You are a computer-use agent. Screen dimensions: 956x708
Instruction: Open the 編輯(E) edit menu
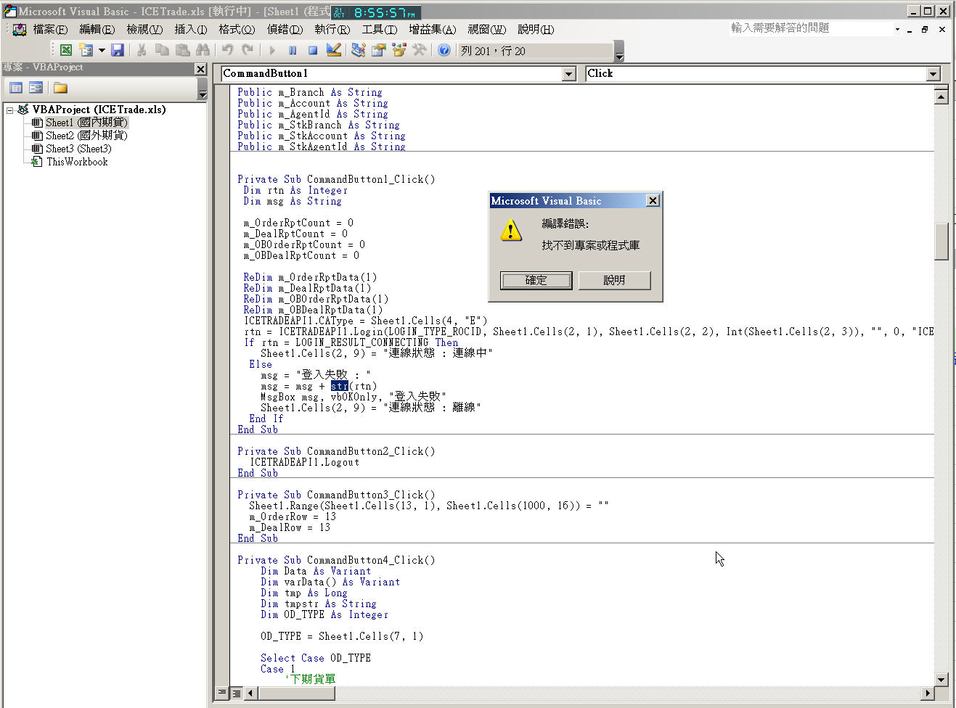click(97, 29)
